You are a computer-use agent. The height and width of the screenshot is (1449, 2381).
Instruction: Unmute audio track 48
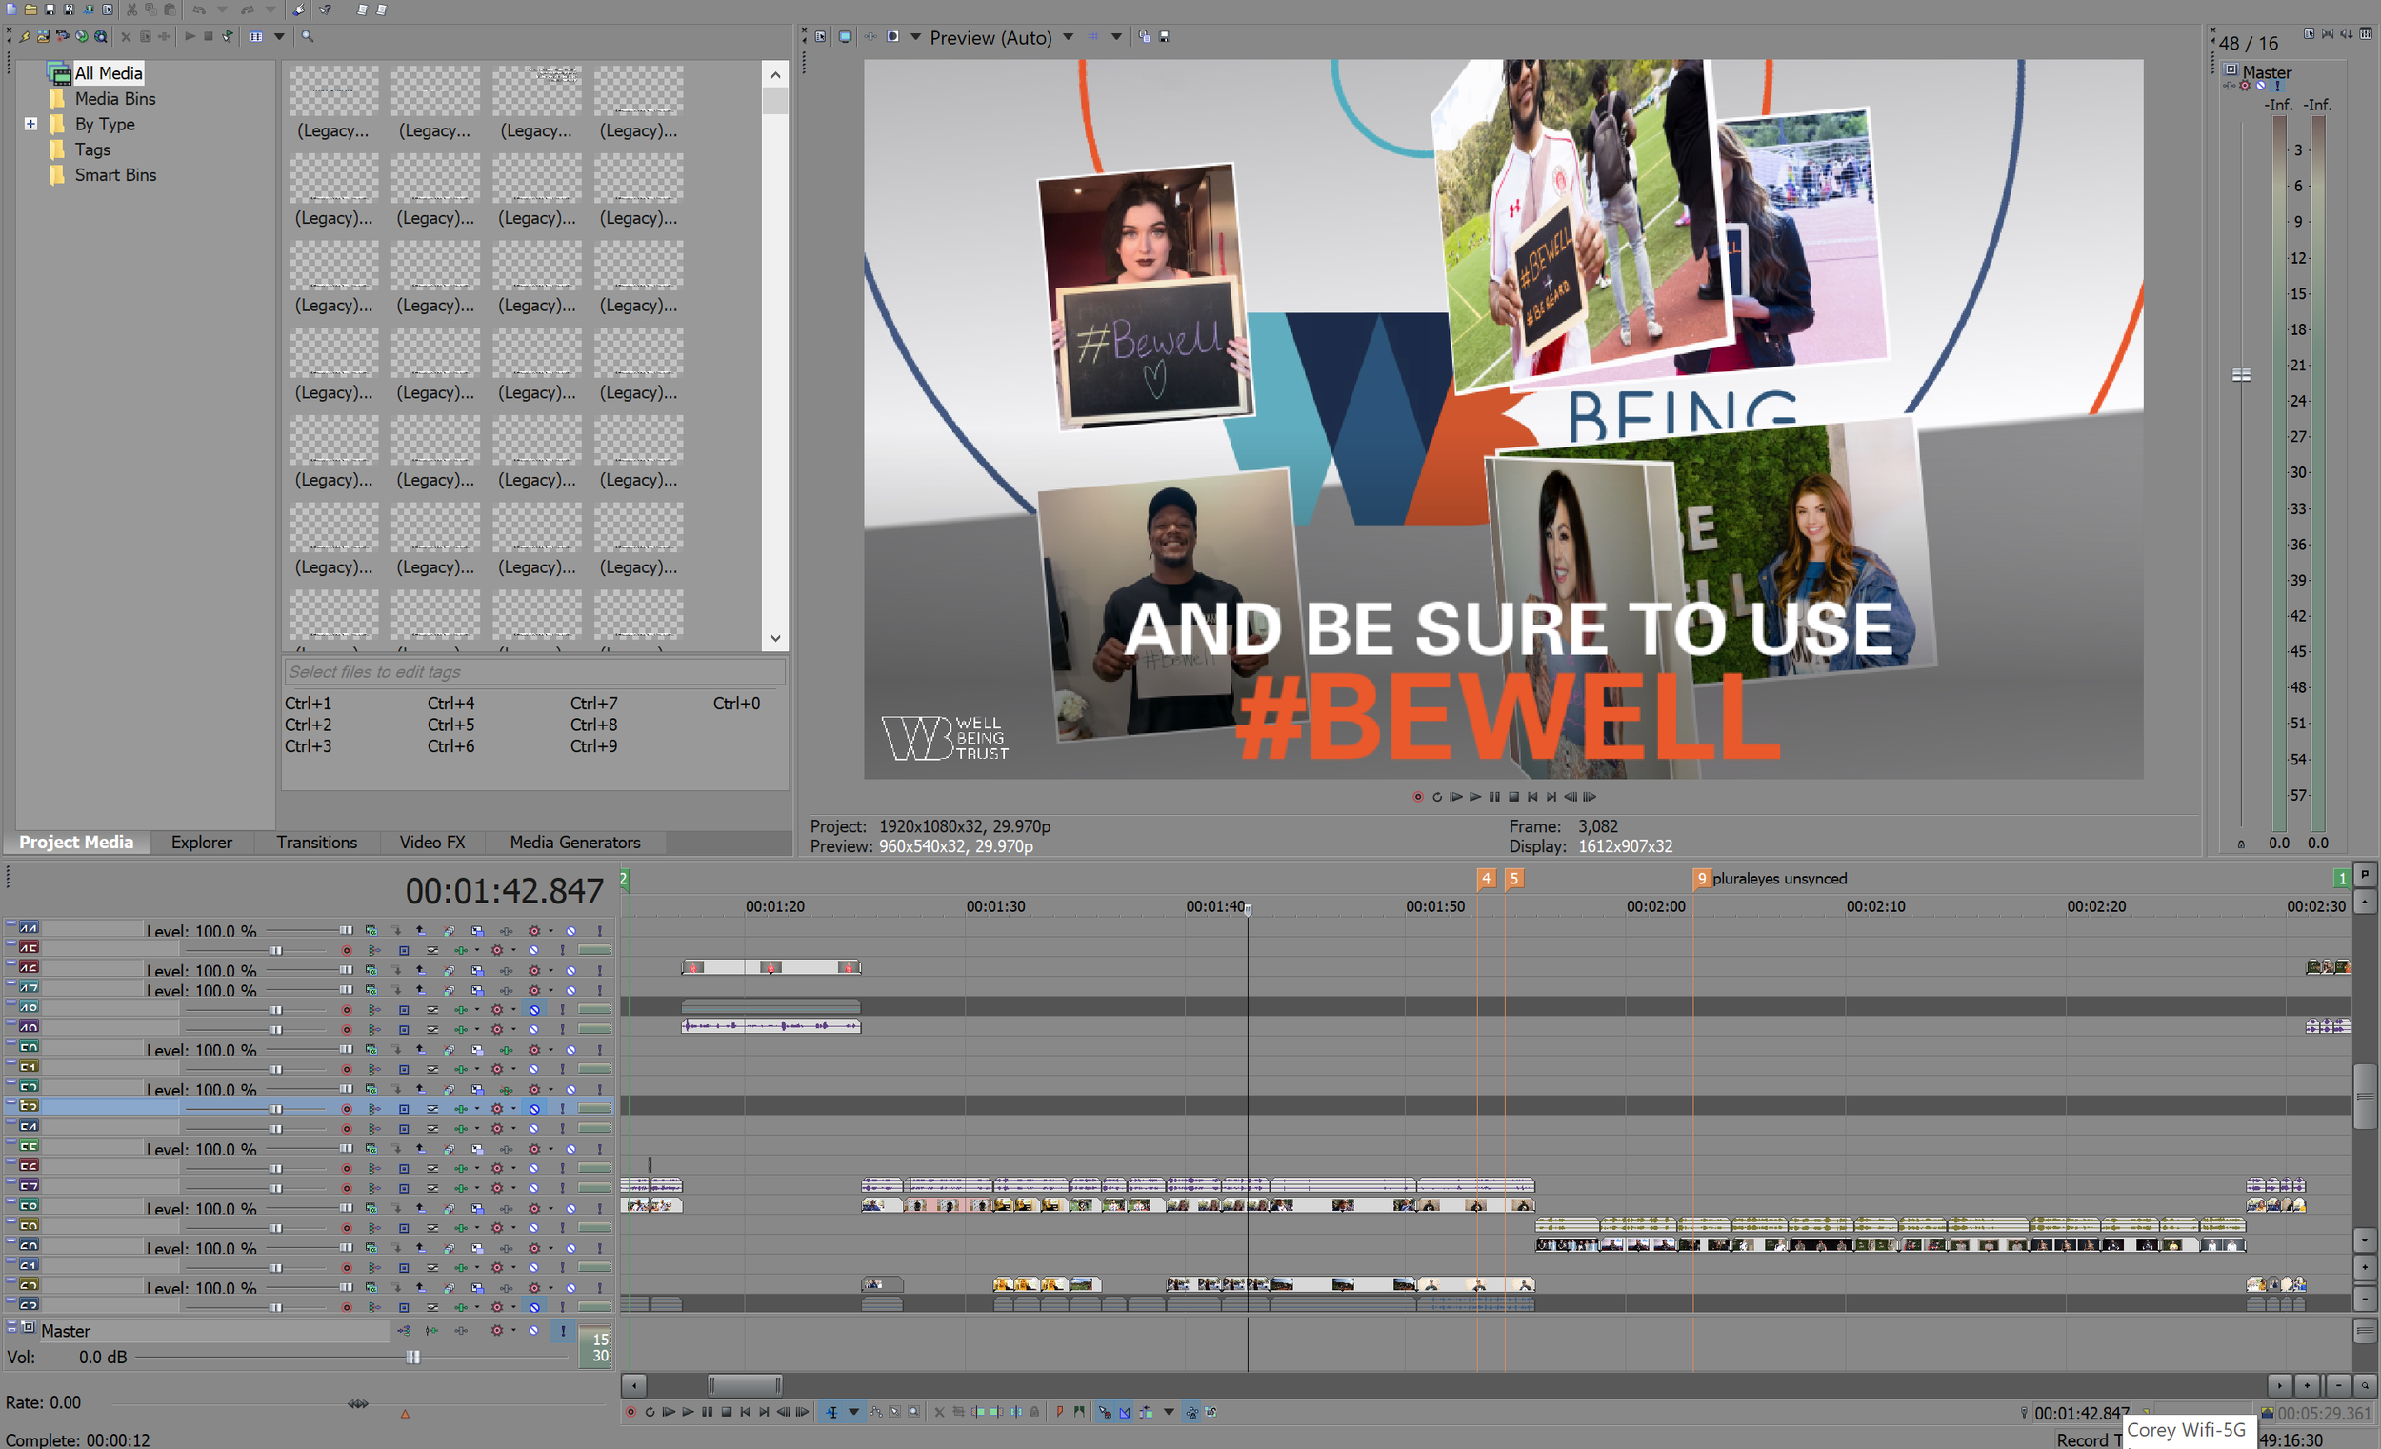(534, 1009)
